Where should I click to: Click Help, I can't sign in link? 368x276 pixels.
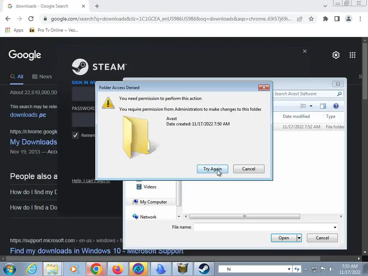pos(91,180)
